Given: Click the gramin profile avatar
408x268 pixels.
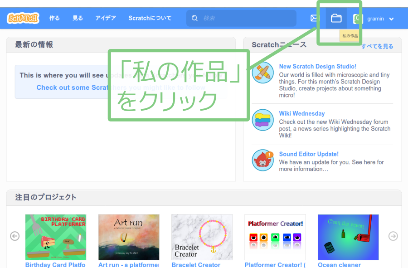Looking at the screenshot, I should click(358, 19).
